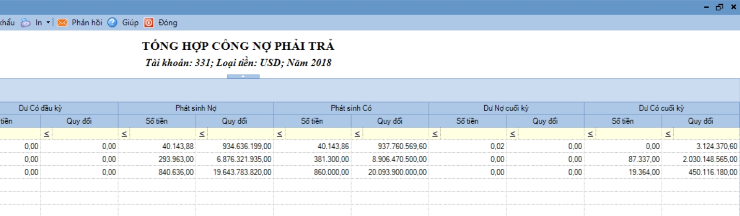This screenshot has height=216, width=740.
Task: Sort by Quy đổi under Phát sinh Có
Action: [390, 121]
